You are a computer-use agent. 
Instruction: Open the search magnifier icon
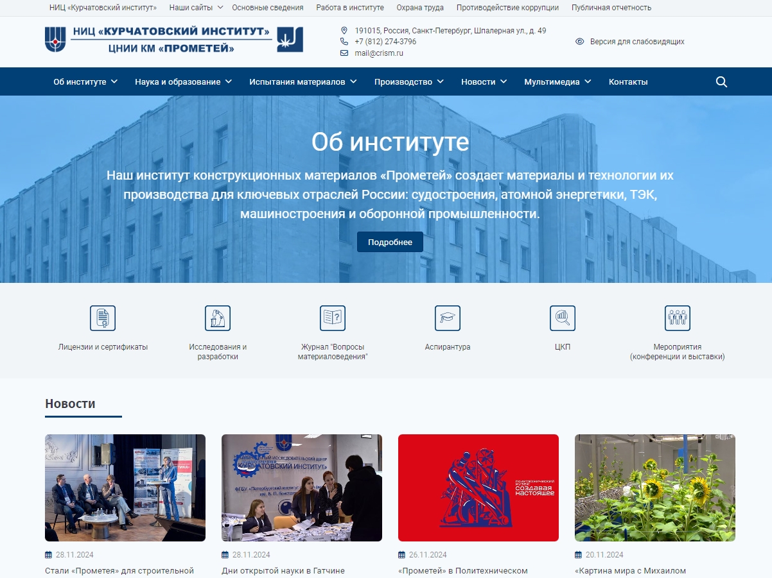coord(721,81)
